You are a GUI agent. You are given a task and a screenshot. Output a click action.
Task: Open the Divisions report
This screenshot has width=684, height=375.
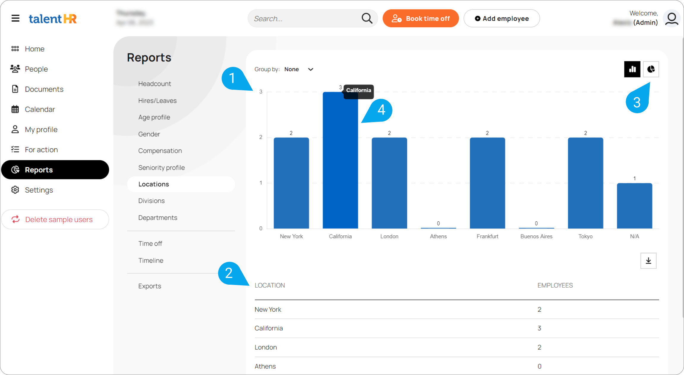[152, 201]
